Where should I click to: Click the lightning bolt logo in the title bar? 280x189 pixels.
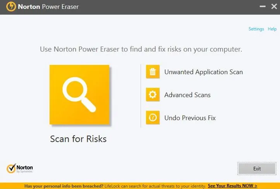click(x=11, y=7)
